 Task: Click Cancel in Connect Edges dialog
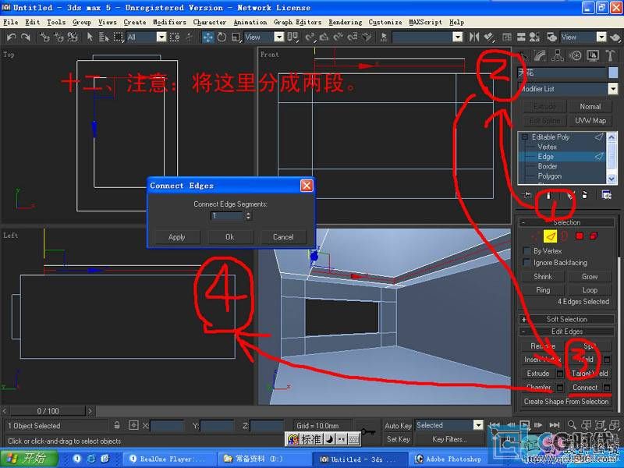click(283, 237)
